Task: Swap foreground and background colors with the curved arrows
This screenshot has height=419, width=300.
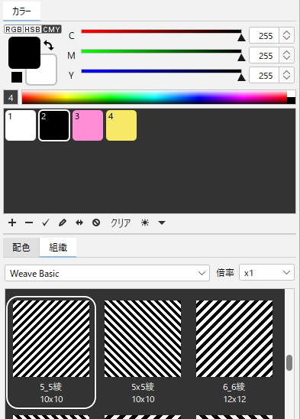Action: click(49, 45)
